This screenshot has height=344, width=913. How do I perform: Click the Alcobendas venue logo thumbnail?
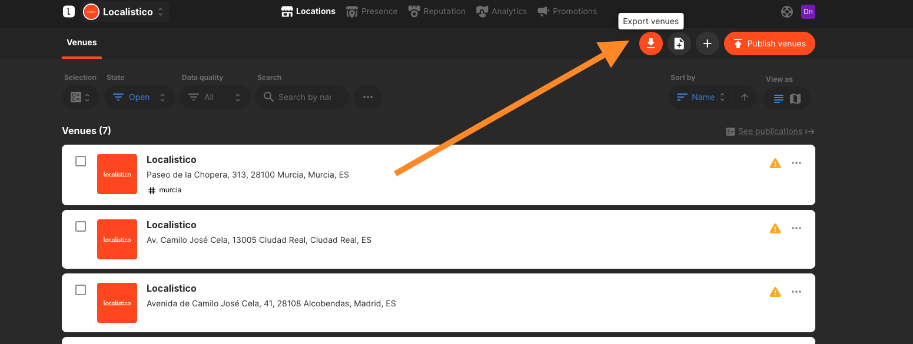117,303
